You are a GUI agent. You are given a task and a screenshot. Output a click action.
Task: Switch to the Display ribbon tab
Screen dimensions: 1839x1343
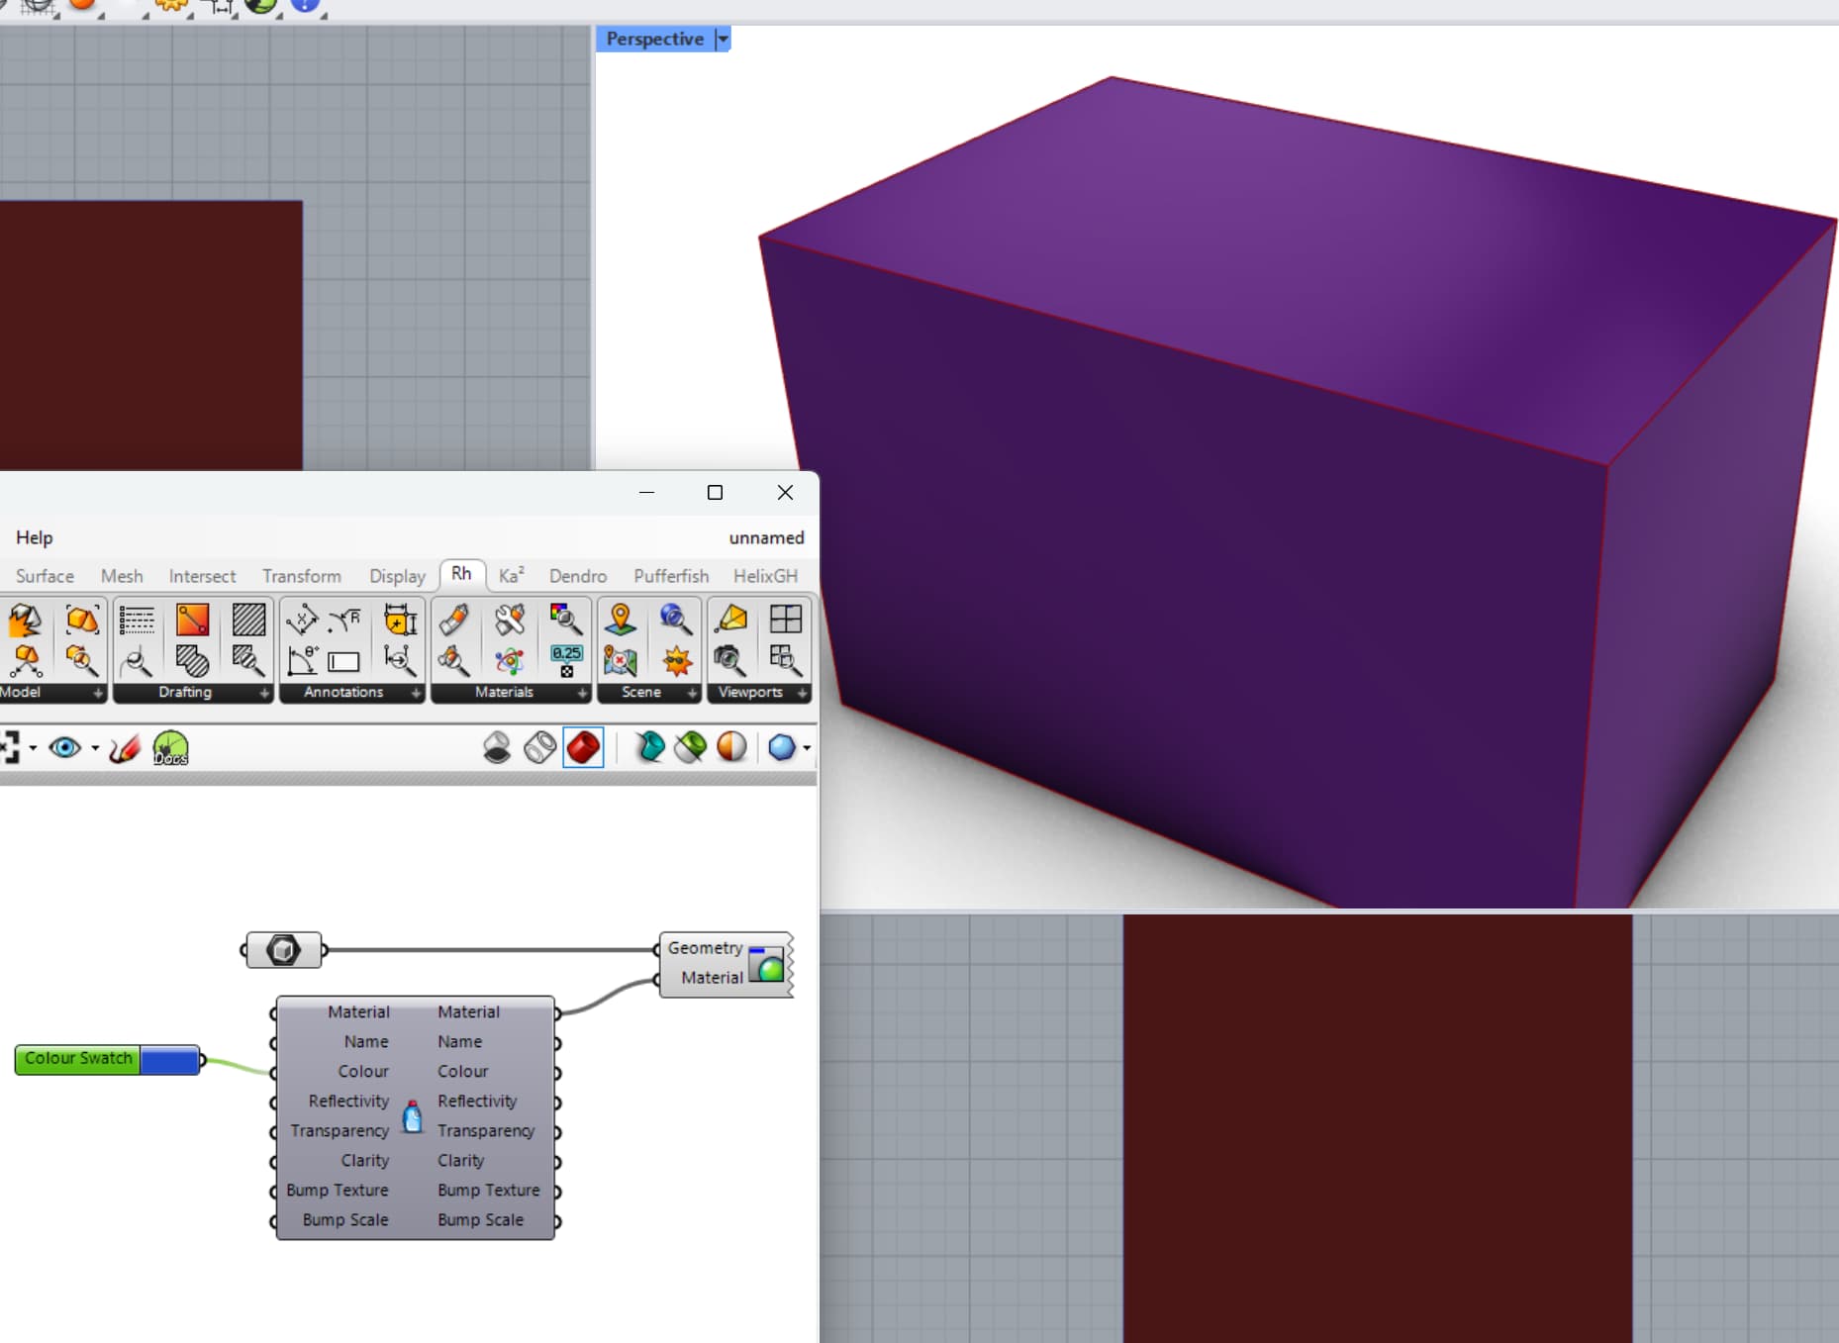397,576
